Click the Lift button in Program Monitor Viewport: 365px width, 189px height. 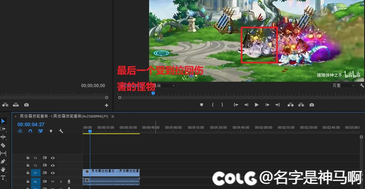click(x=290, y=105)
